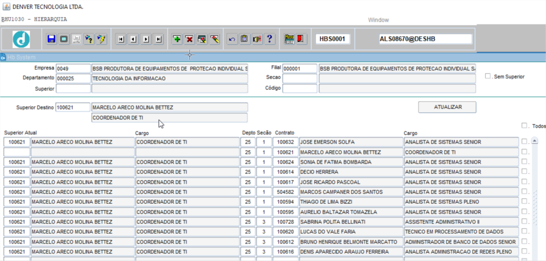Click contrato number 504582
Viewport: 546px width, 261px height.
(285, 192)
